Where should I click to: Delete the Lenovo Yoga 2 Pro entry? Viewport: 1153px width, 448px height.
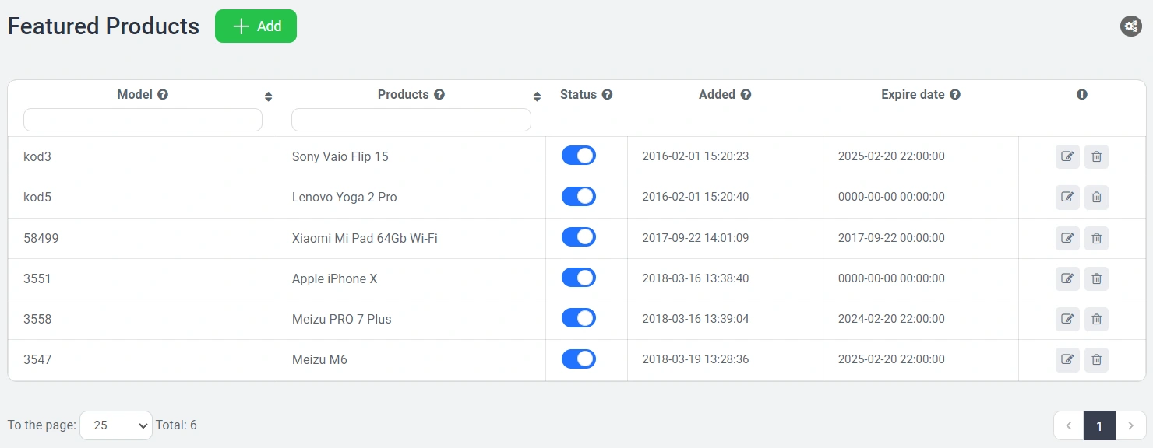coord(1096,198)
